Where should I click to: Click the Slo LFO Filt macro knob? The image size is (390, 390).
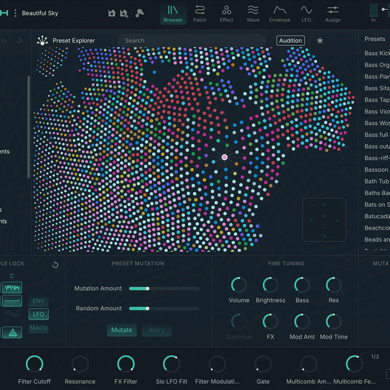click(172, 364)
